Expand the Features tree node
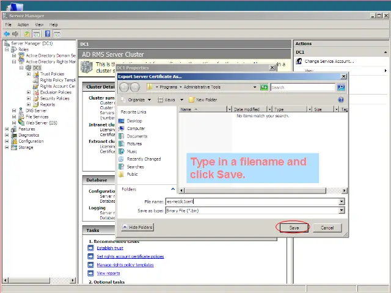Viewport: 391px width, 293px height. tap(7, 129)
